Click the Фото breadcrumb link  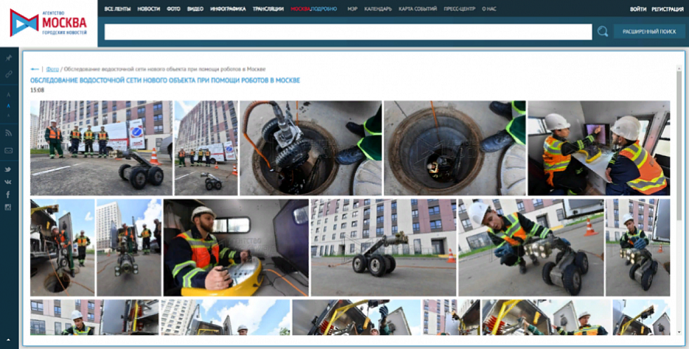coord(52,69)
